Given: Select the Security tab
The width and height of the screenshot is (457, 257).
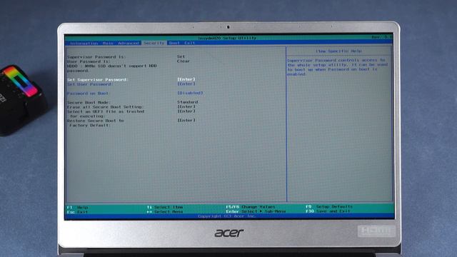Looking at the screenshot, I should pos(154,43).
